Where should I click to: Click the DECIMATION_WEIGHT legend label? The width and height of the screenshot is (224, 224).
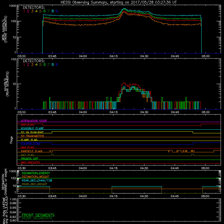[36, 177]
